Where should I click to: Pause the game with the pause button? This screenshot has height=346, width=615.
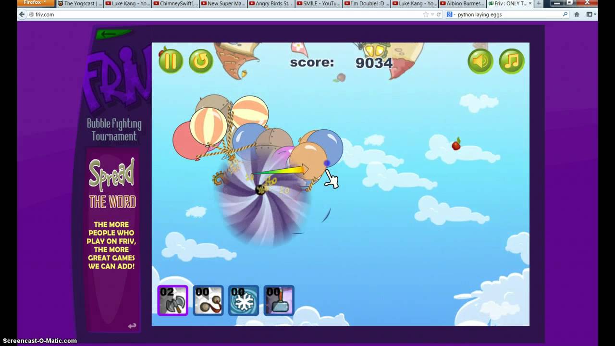171,61
